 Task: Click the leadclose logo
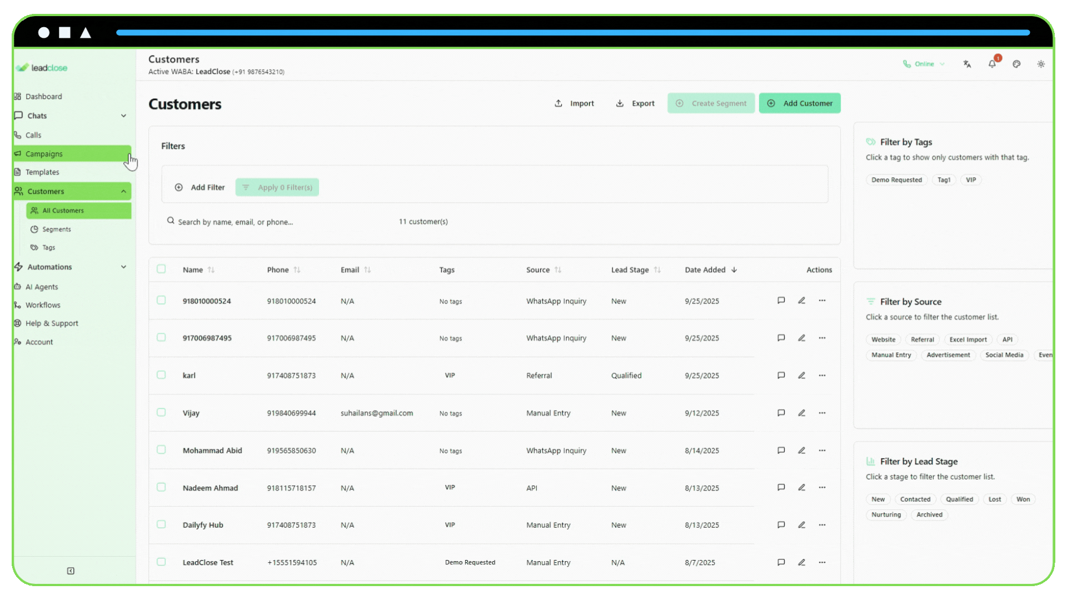42,68
